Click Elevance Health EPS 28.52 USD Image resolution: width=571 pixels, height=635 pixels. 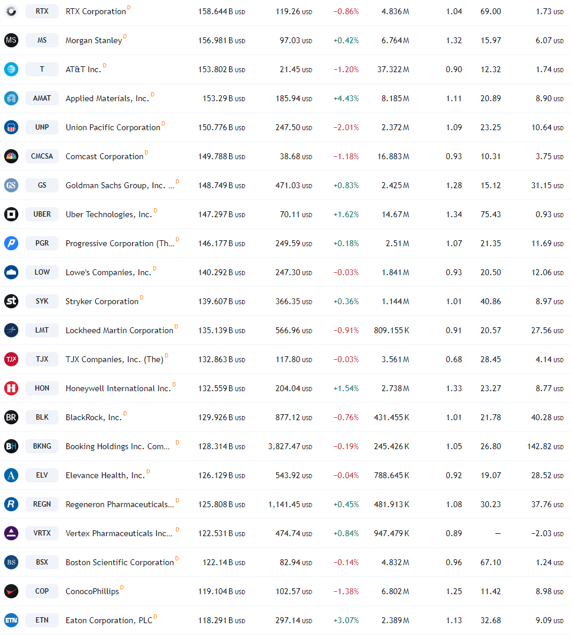click(547, 475)
